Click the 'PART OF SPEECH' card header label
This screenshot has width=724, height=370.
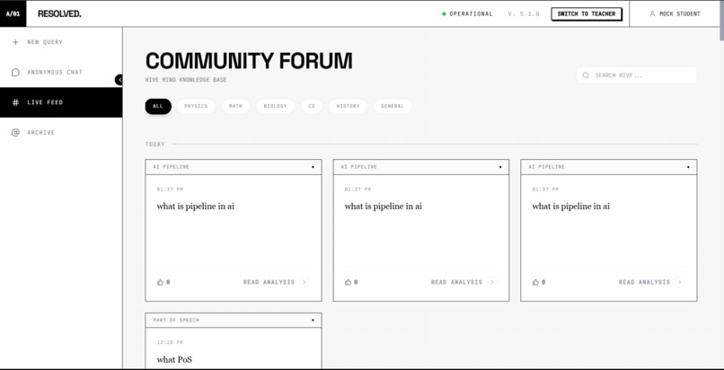[176, 321]
